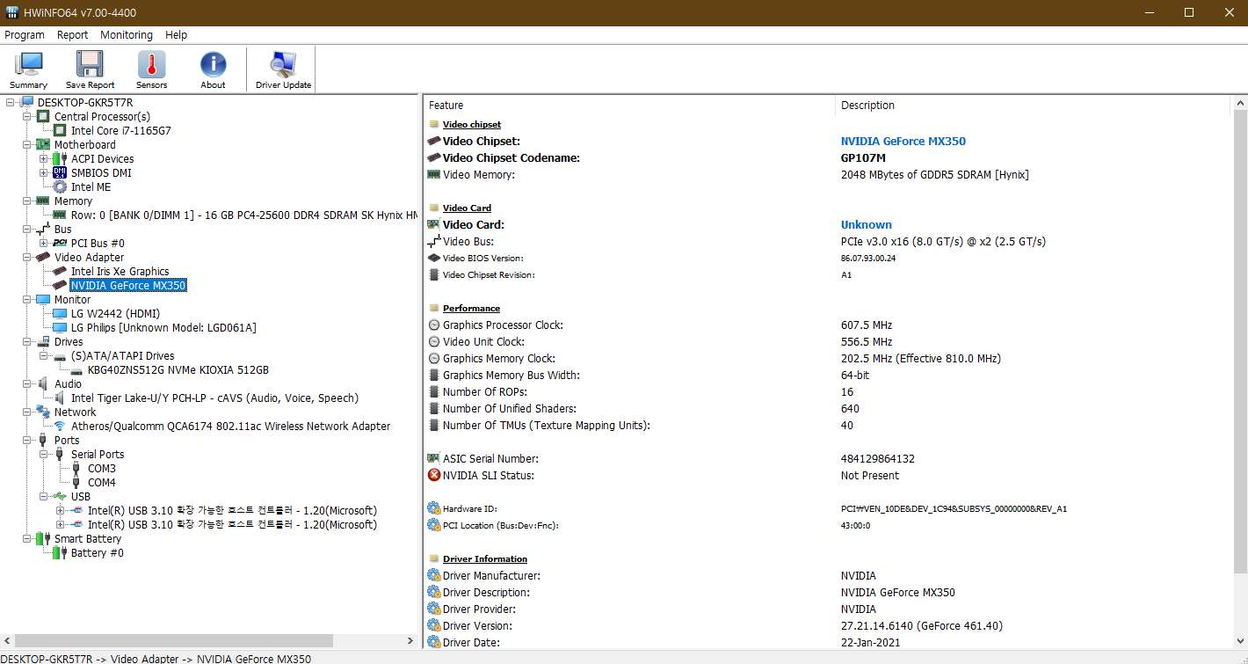The width and height of the screenshot is (1248, 664).
Task: Select Intel Iris Xe Graphics adapter
Action: (x=120, y=271)
